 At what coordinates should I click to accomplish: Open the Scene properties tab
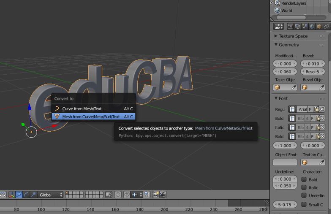305,27
